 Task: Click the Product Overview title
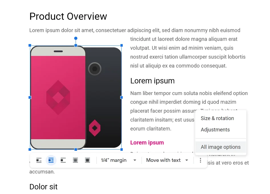click(68, 16)
